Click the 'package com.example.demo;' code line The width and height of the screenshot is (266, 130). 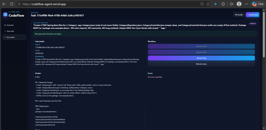tap(46, 112)
